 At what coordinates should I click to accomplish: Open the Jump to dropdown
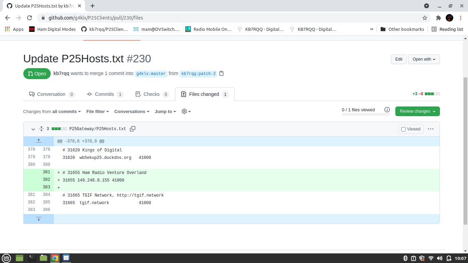tap(165, 111)
